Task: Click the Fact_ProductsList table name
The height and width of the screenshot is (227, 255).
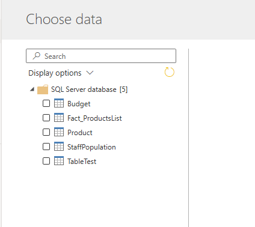Action: tap(94, 118)
